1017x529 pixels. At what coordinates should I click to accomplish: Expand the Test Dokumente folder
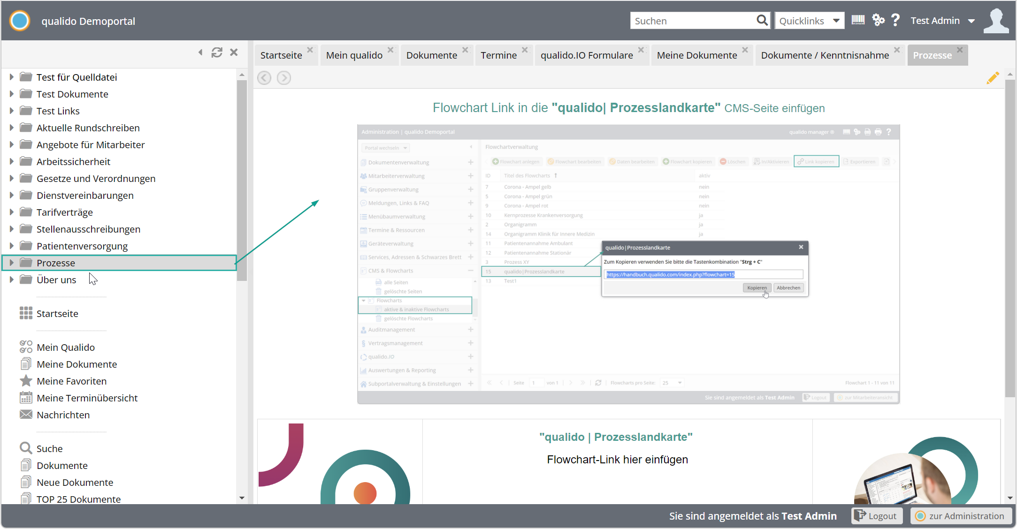coord(12,94)
